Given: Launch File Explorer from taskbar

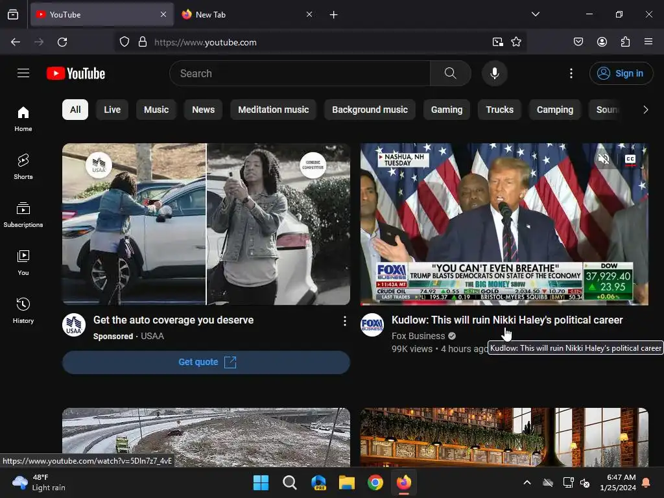Looking at the screenshot, I should (346, 482).
